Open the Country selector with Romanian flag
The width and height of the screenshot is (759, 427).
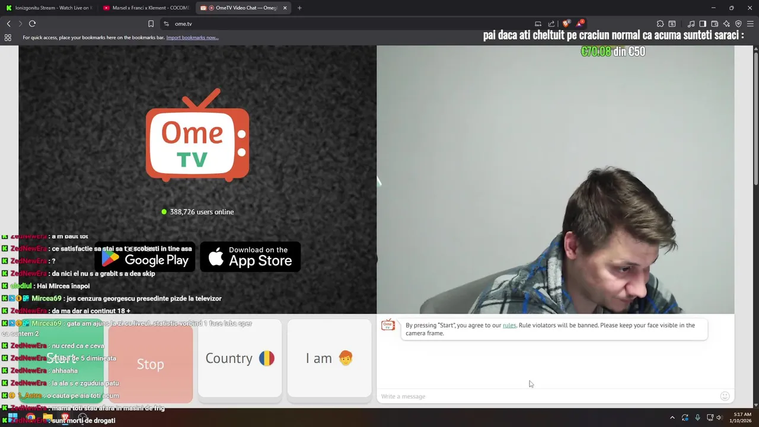(x=240, y=358)
